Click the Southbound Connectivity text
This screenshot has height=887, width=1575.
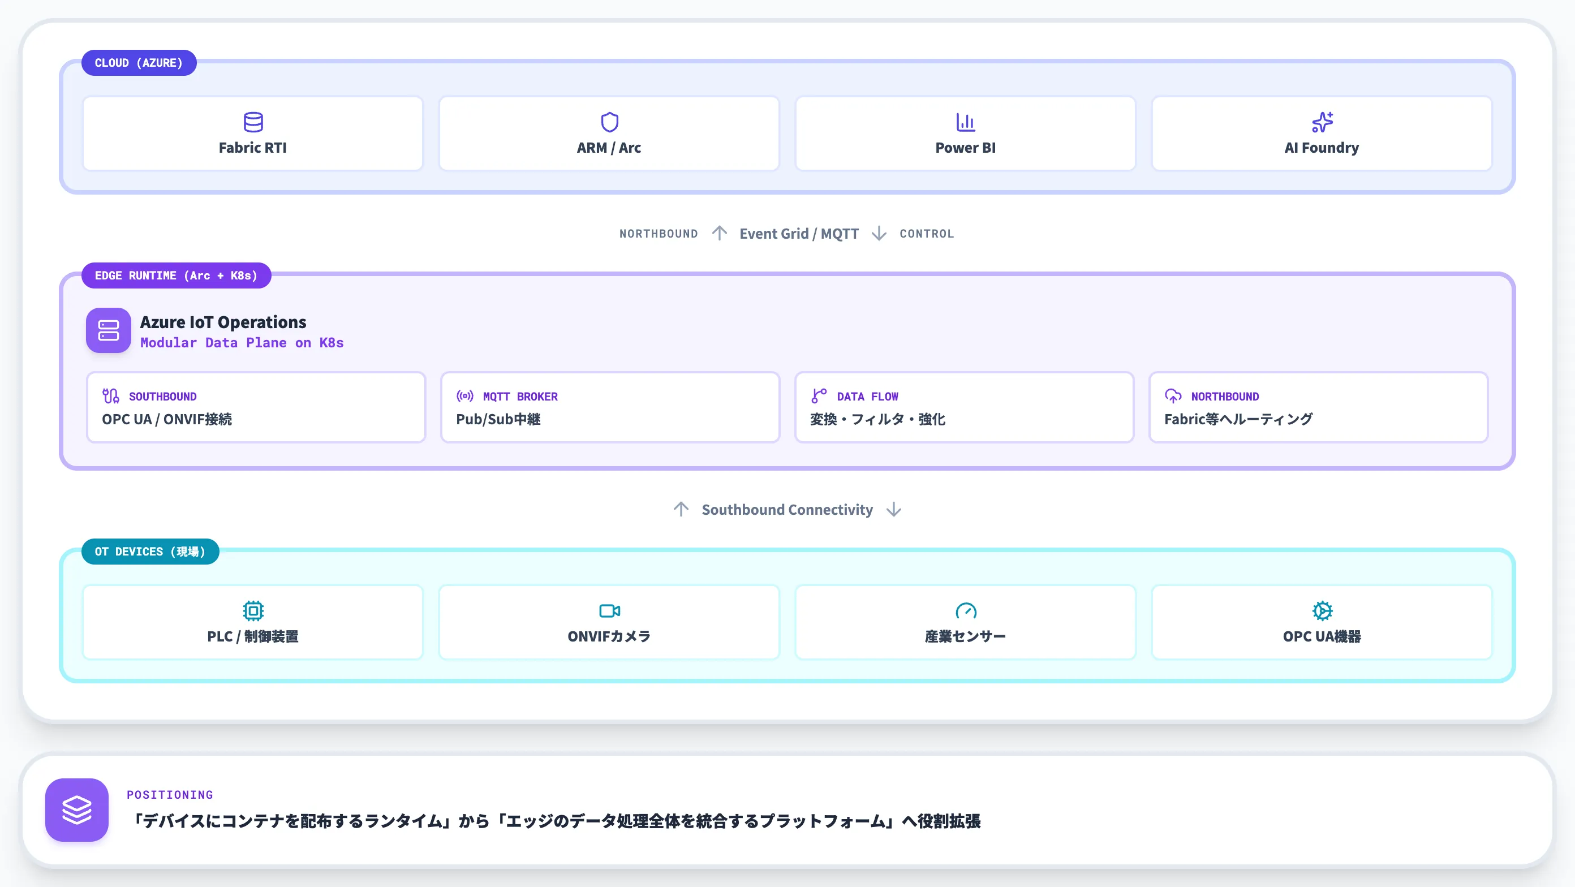click(787, 510)
